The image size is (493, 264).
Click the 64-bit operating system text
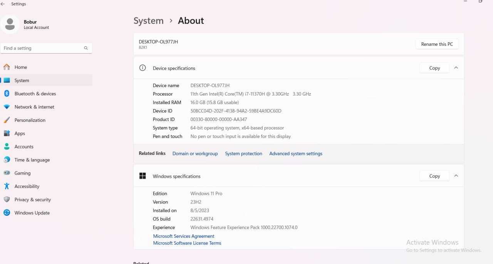237,128
